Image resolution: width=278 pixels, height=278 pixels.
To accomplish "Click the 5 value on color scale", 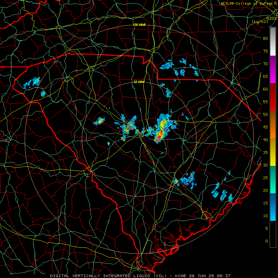I will (x=267, y=229).
